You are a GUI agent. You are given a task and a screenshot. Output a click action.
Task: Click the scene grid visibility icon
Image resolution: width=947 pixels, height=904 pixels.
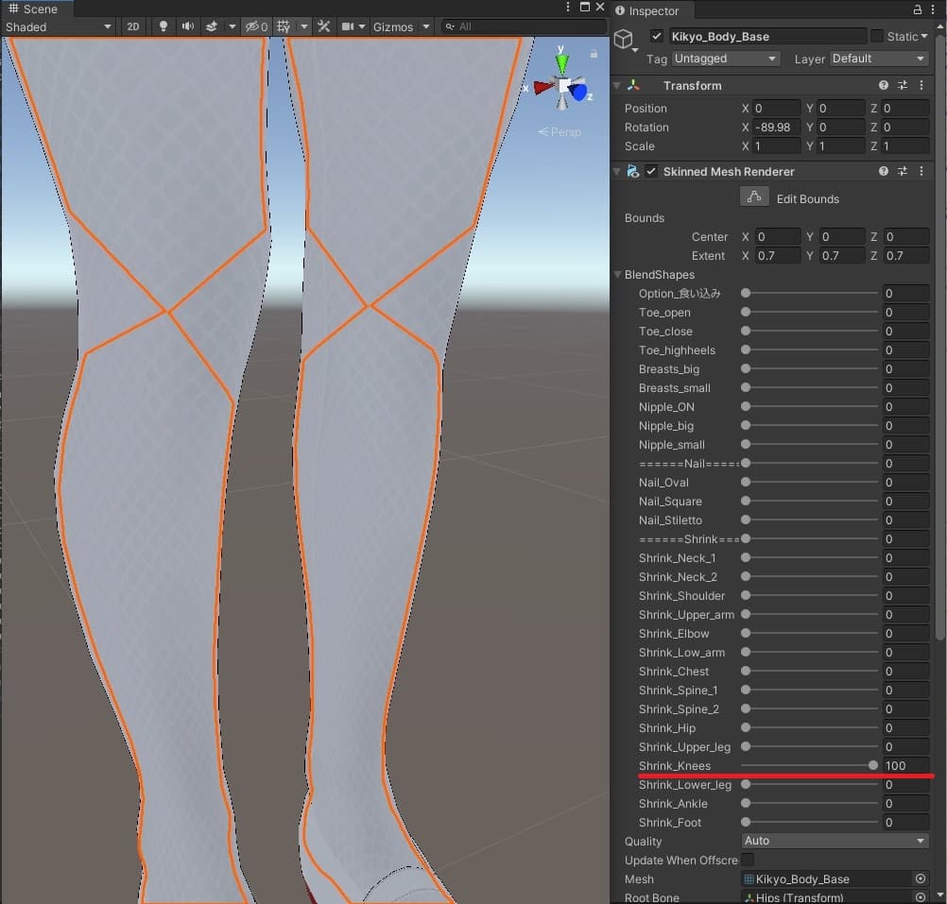point(284,26)
